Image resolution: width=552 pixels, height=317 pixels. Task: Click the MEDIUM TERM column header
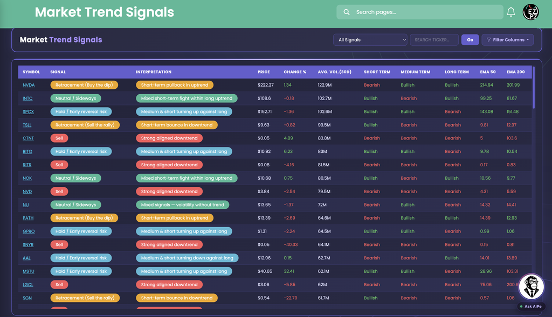(x=416, y=72)
